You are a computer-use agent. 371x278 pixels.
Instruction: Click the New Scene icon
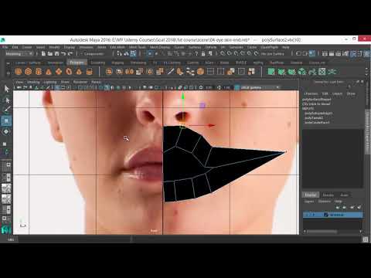click(x=43, y=53)
